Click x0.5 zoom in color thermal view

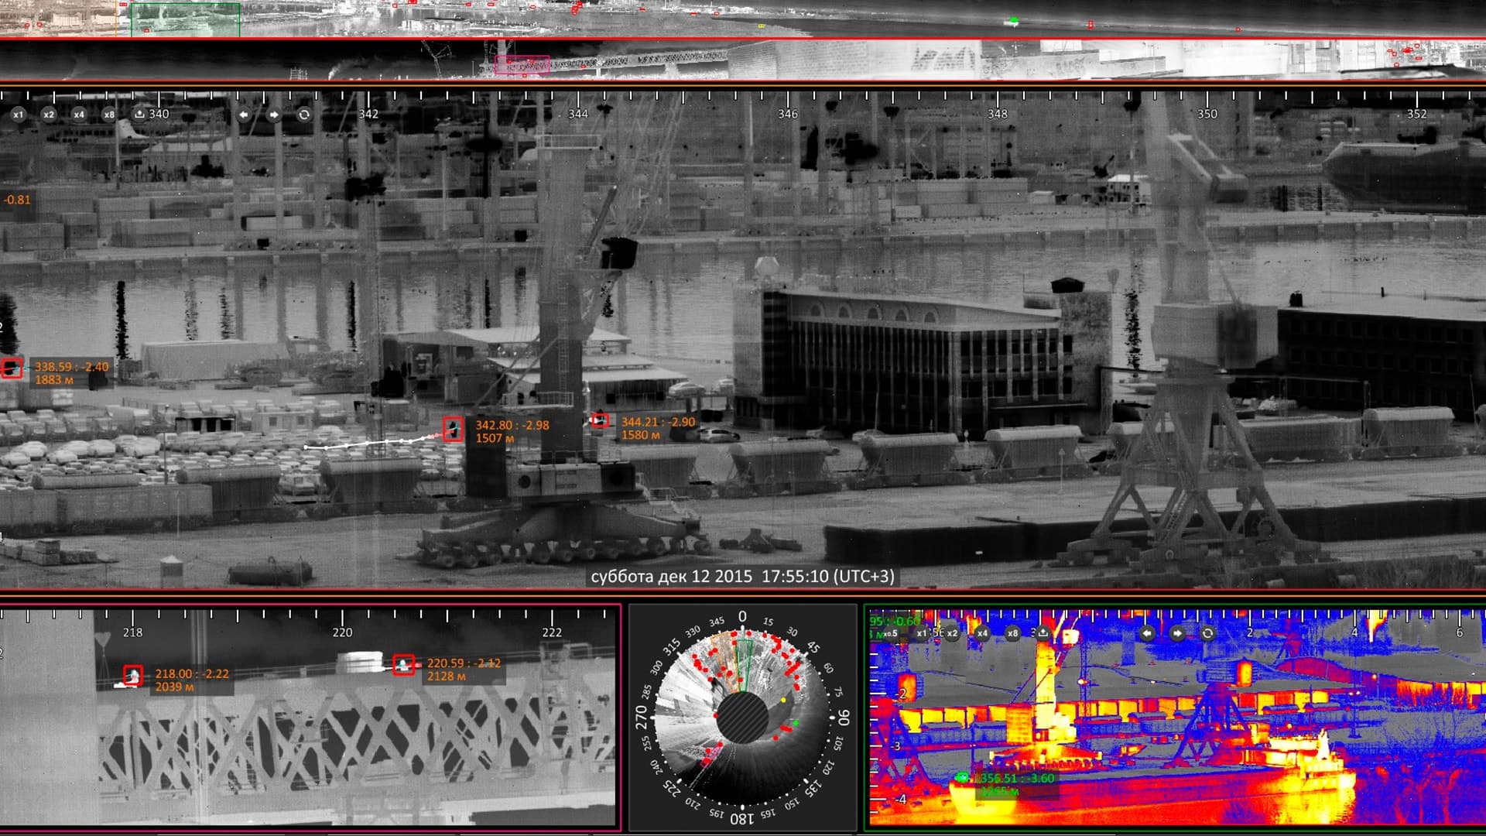pos(891,633)
